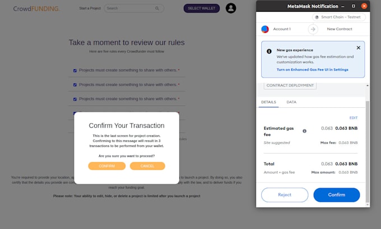
Task: Switch to the DATA tab
Action: pos(291,102)
